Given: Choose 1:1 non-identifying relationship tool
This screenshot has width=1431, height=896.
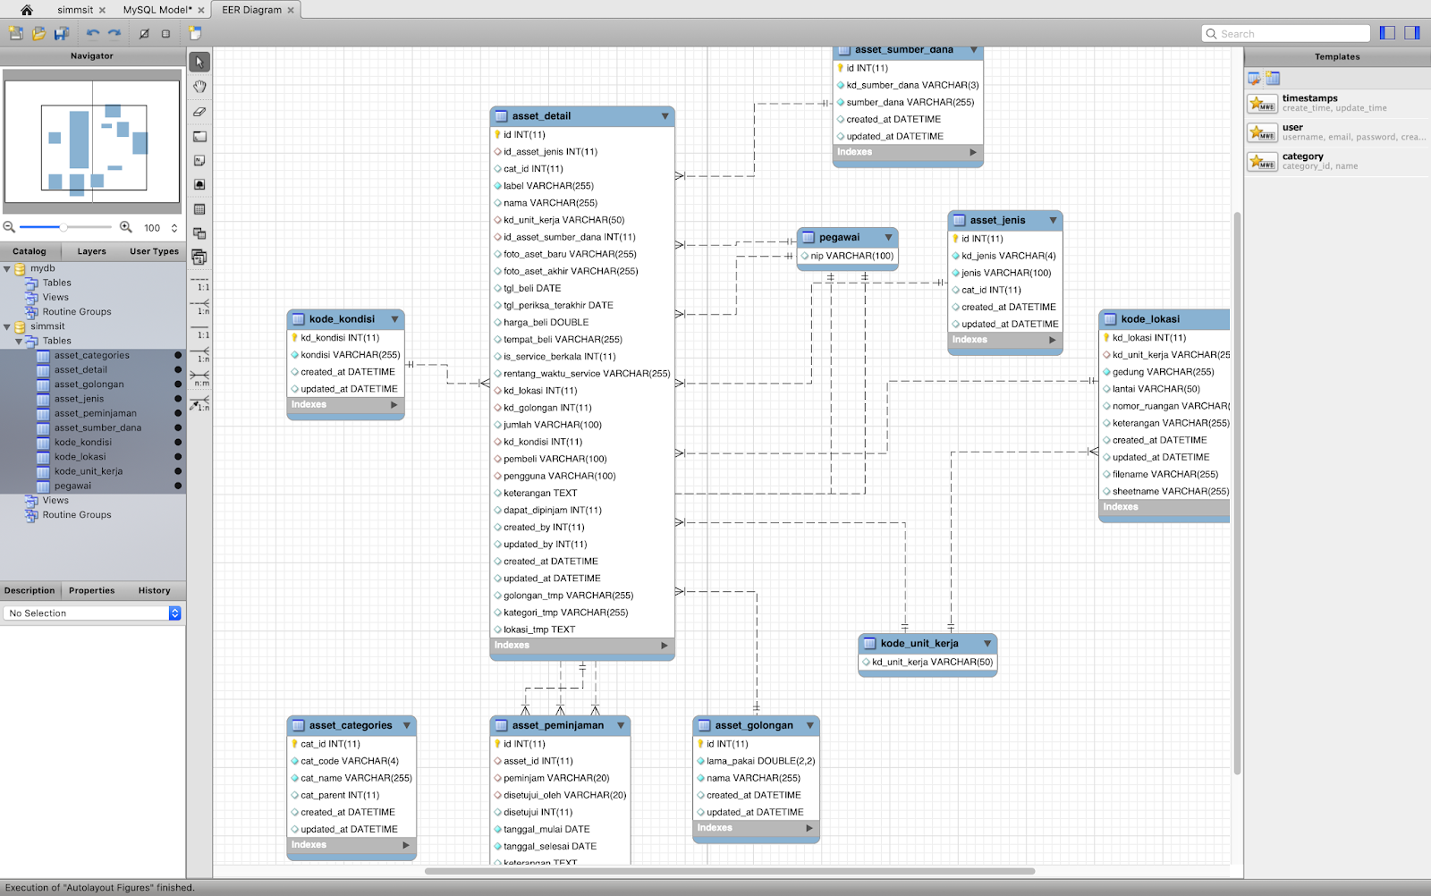Looking at the screenshot, I should tap(200, 283).
